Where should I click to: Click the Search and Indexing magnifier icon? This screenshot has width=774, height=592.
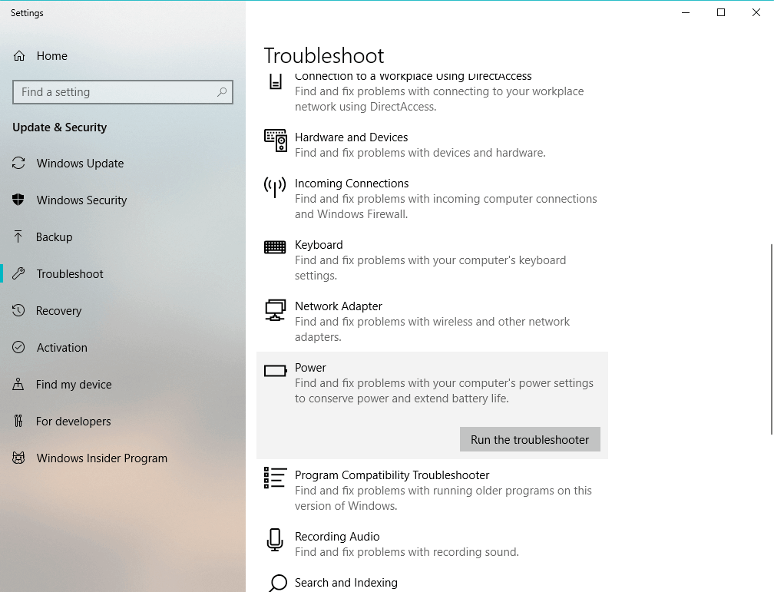pyautogui.click(x=277, y=583)
